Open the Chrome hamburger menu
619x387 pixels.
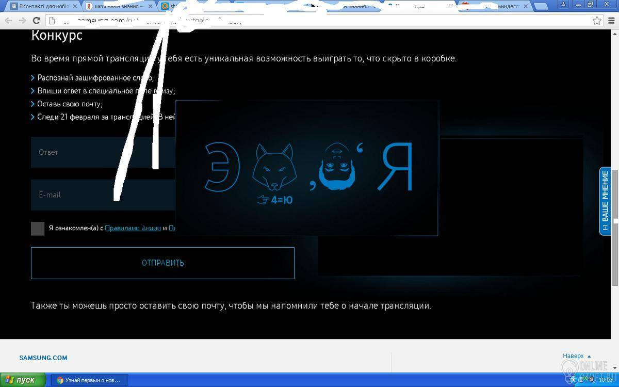coord(611,21)
